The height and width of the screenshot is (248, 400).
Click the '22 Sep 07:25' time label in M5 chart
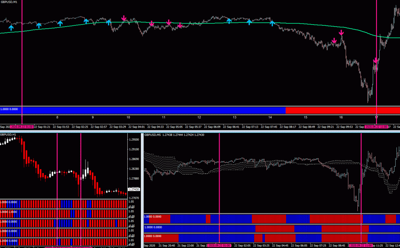click(x=318, y=245)
